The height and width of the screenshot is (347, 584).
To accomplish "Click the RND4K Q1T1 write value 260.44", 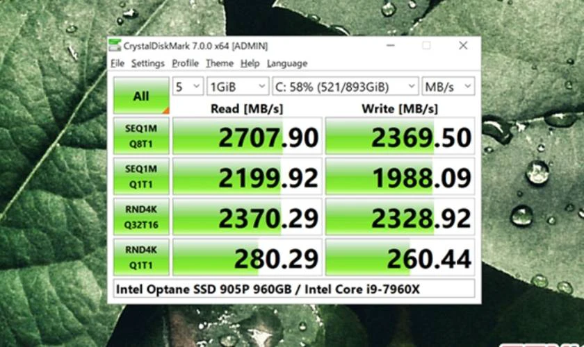I will (400, 257).
